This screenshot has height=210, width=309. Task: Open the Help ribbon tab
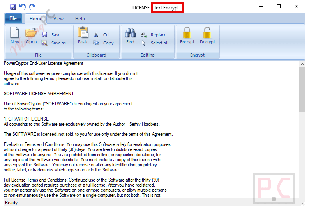tap(80, 19)
